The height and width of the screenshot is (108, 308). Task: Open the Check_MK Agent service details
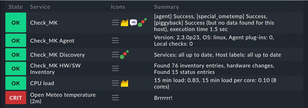(52, 41)
